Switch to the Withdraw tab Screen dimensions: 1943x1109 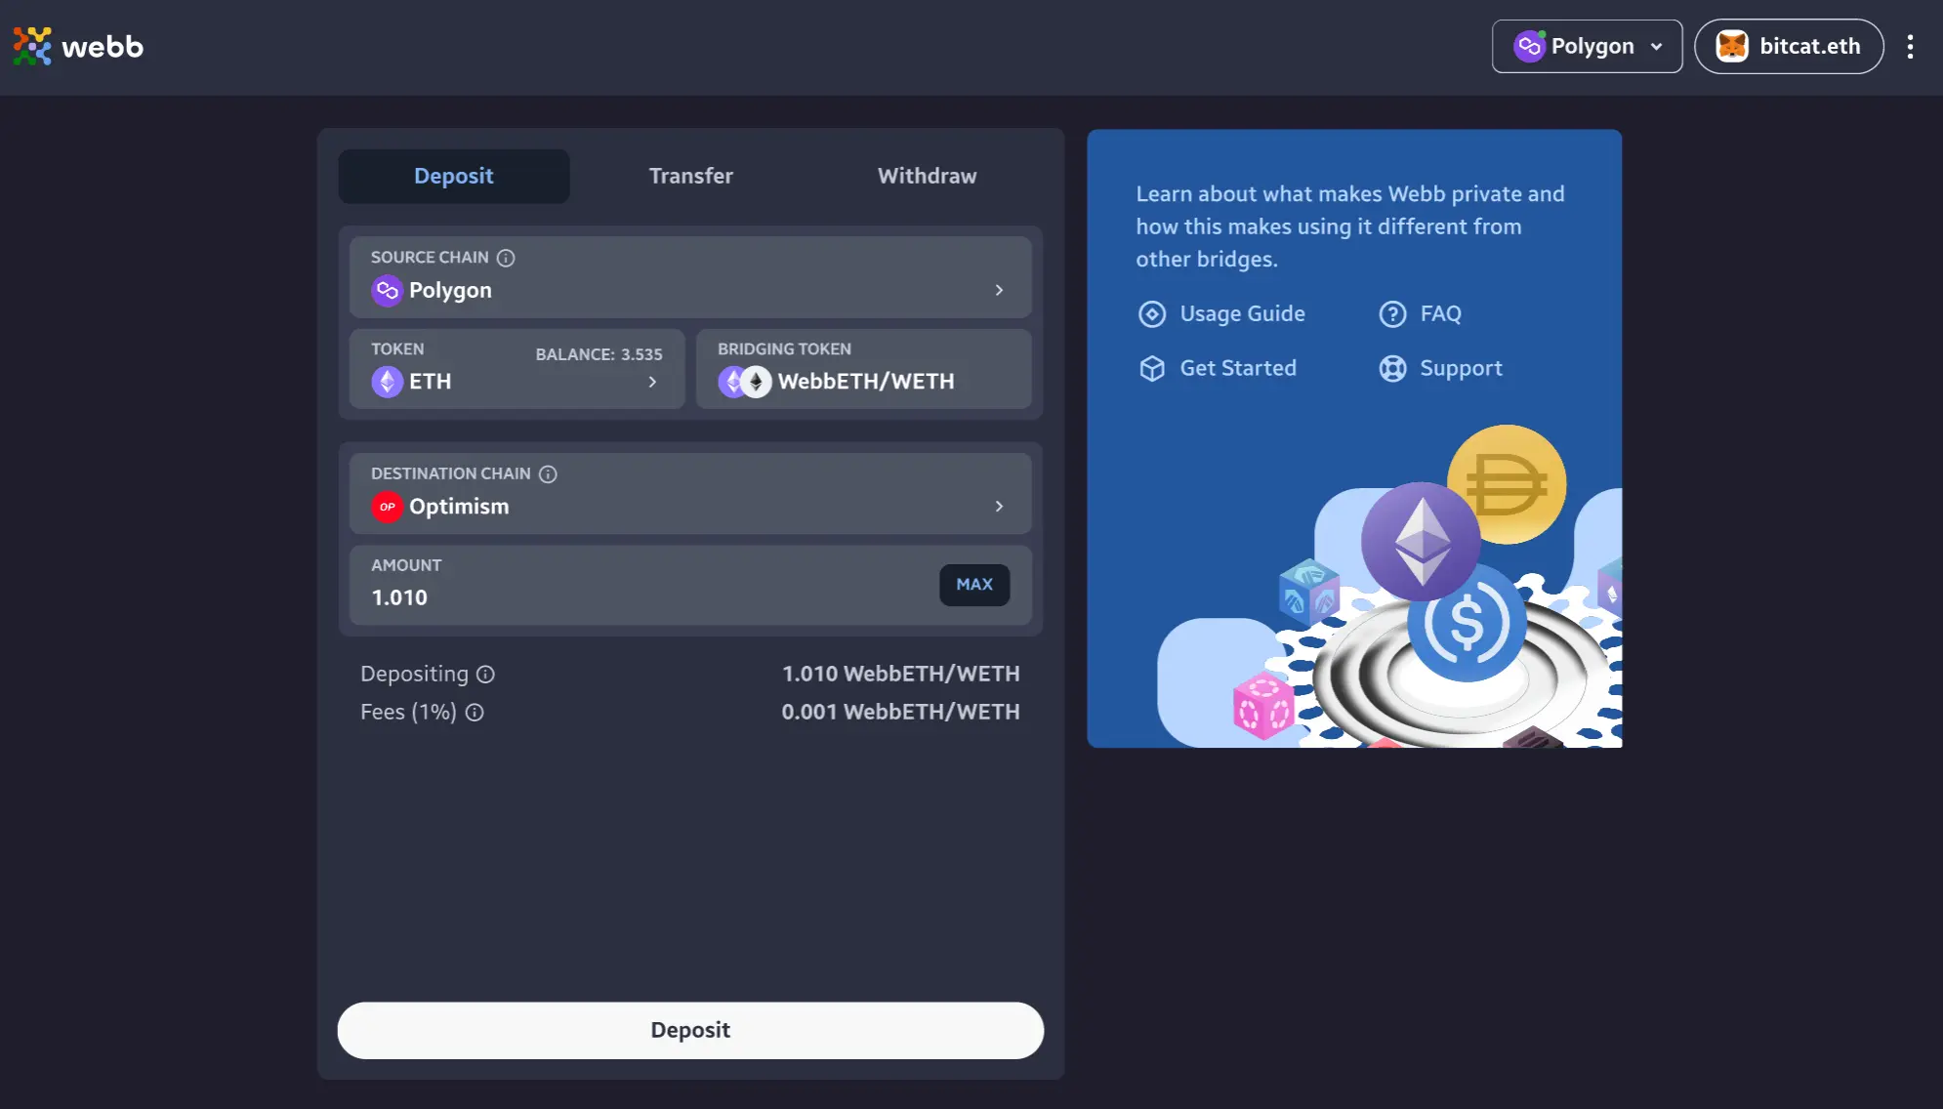pyautogui.click(x=927, y=175)
